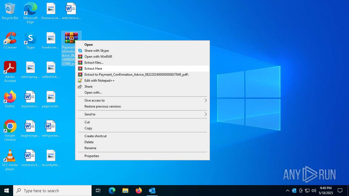The height and width of the screenshot is (196, 349).
Task: Show the clock and calendar flyout
Action: click(326, 191)
